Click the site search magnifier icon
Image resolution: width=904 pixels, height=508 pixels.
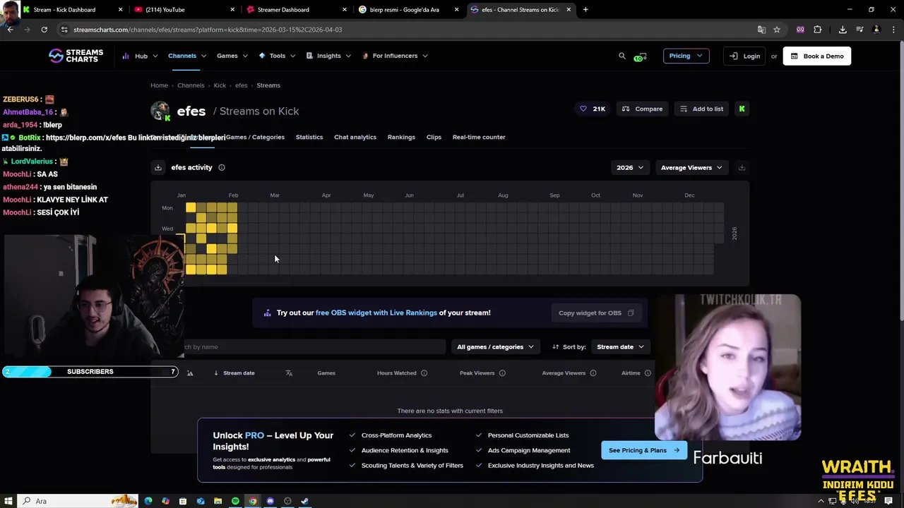622,56
